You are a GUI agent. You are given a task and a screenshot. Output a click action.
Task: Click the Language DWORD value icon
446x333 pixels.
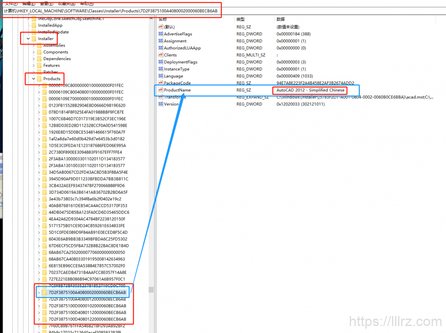(160, 76)
